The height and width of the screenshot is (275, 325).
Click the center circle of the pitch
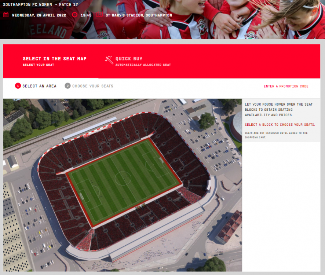123,179
